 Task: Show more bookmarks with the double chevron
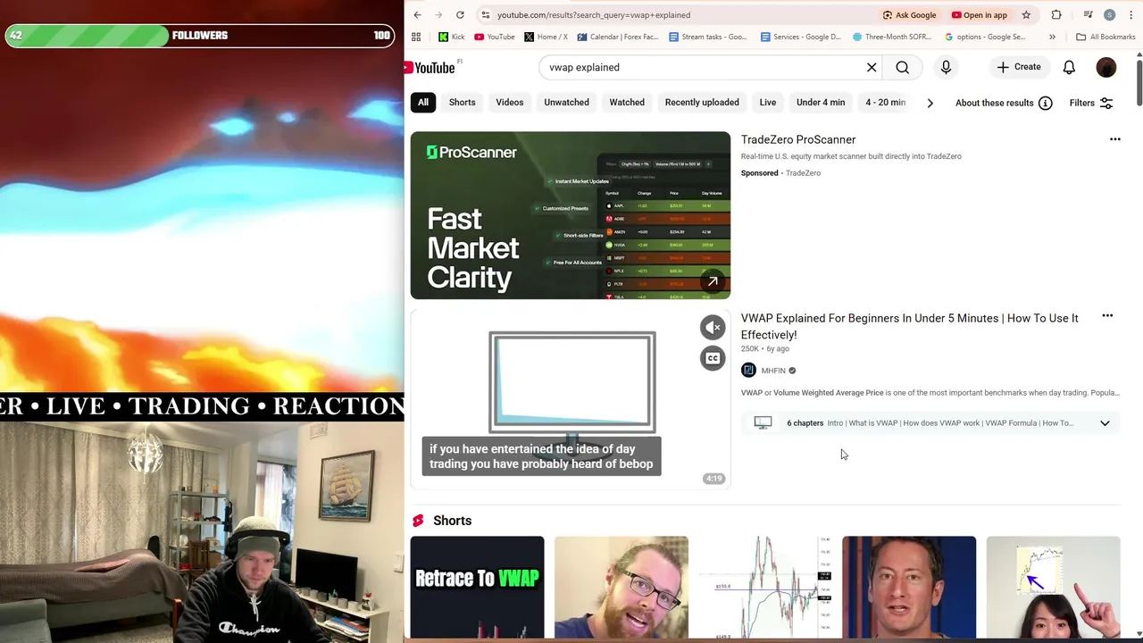pos(1052,37)
